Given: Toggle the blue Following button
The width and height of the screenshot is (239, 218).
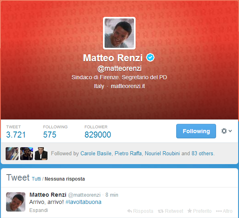Looking at the screenshot, I should (x=196, y=131).
